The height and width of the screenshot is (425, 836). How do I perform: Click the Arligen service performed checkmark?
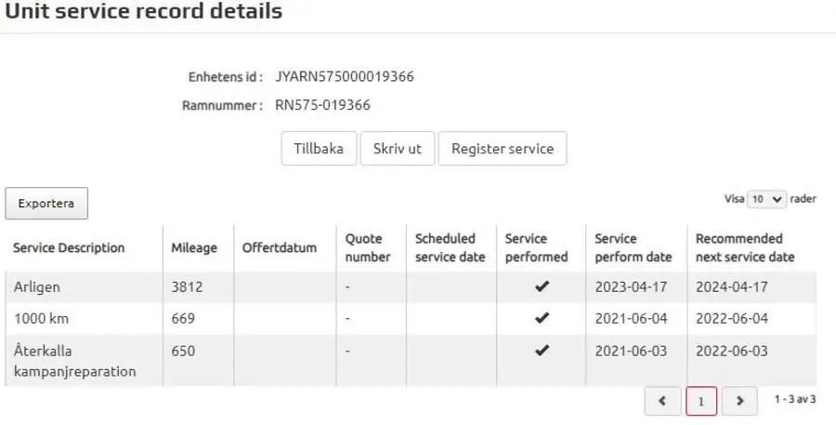point(542,287)
